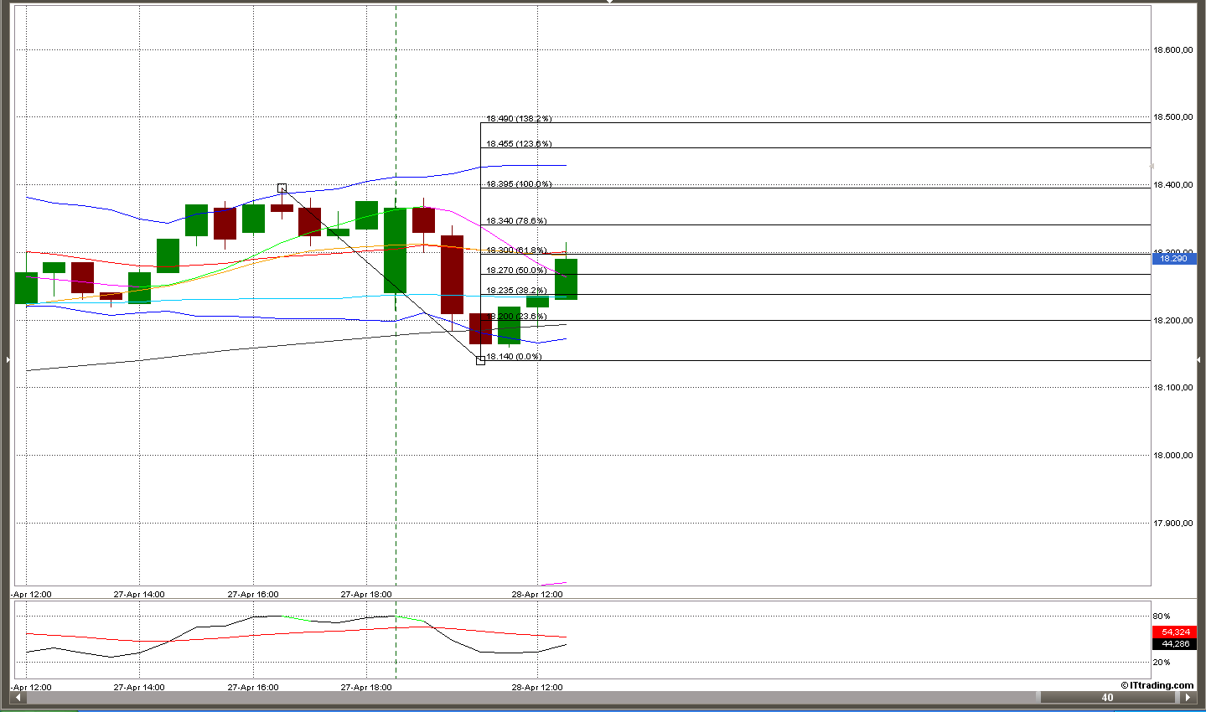Select the scrollbar thumb labeled 40

[x=1107, y=697]
